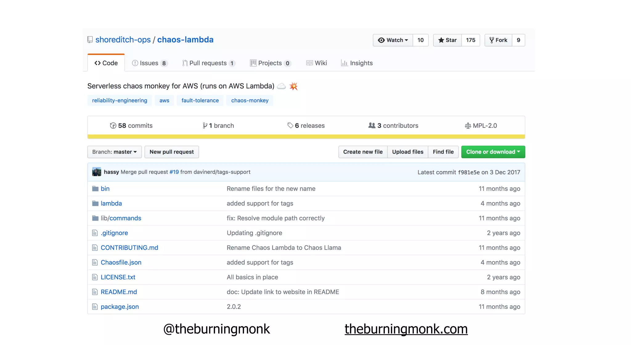Click the folder icon next to lambda
631x345 pixels.
coord(95,203)
